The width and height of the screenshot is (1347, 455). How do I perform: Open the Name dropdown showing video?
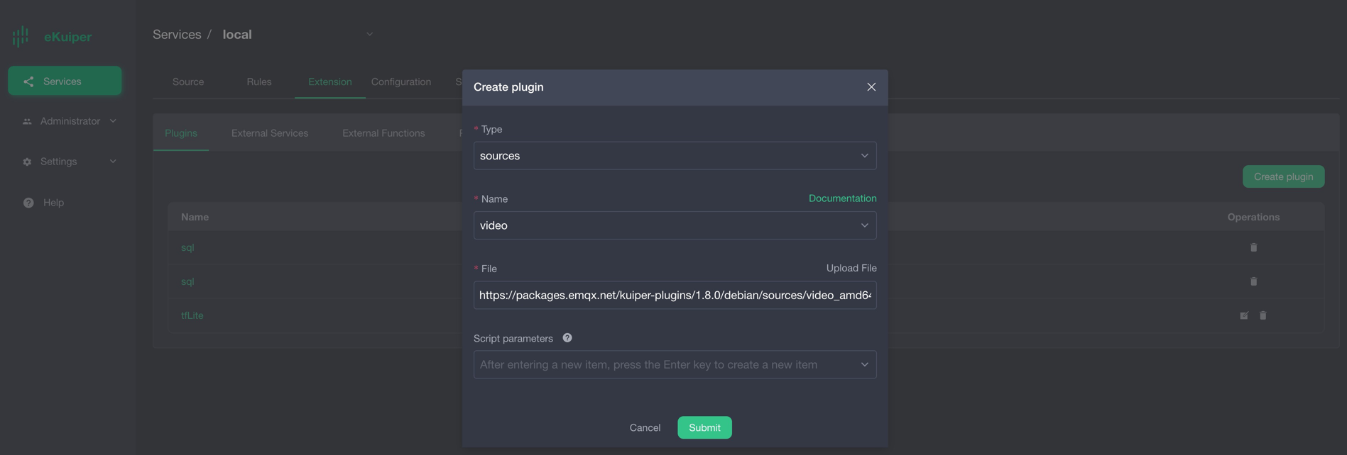(675, 225)
